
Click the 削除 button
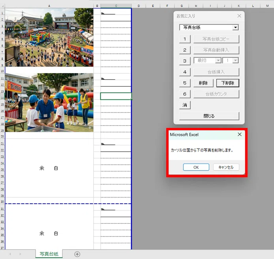[x=203, y=83]
